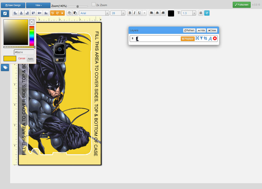Hide the Layers panel
The height and width of the screenshot is (189, 262).
click(201, 30)
